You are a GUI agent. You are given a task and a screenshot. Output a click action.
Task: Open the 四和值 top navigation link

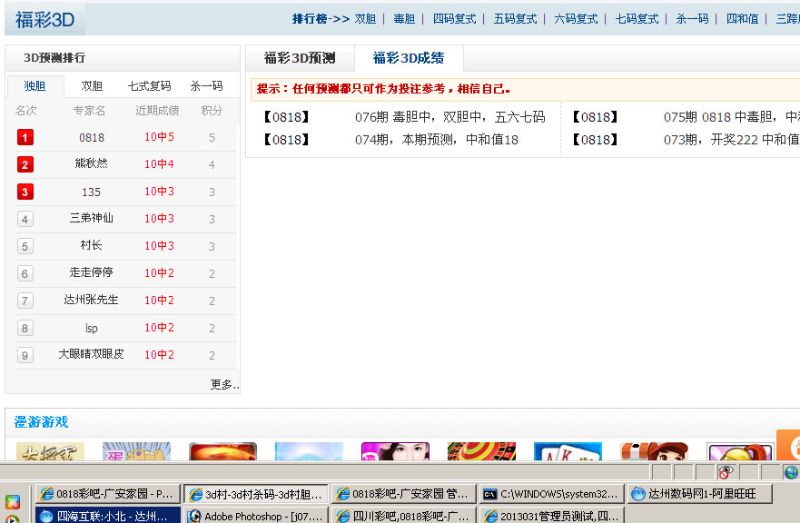[743, 19]
